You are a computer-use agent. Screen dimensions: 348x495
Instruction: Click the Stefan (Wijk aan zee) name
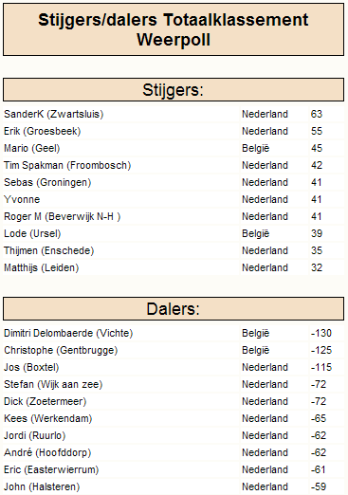(53, 384)
